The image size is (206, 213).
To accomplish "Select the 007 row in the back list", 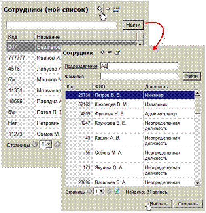I will (x=34, y=47).
